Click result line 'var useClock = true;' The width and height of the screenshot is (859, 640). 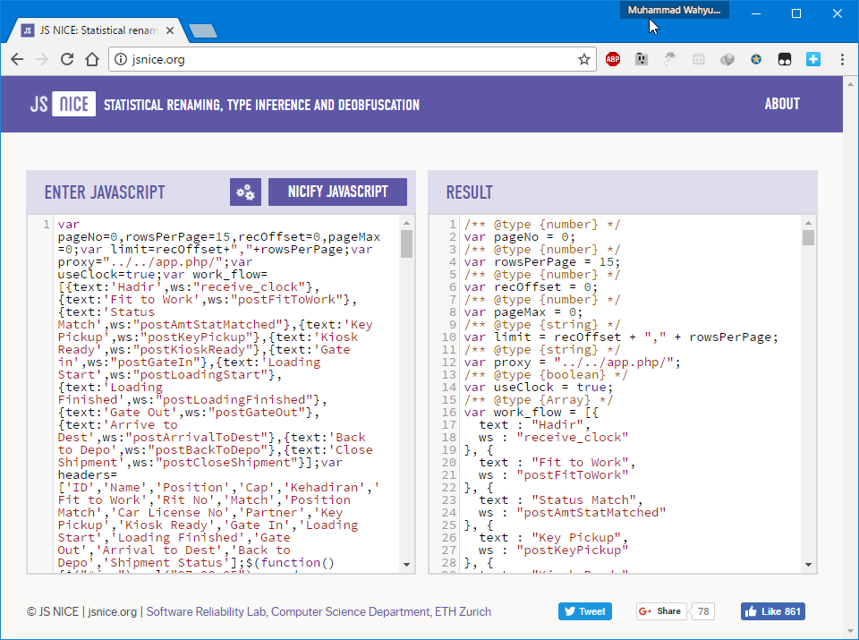(539, 388)
